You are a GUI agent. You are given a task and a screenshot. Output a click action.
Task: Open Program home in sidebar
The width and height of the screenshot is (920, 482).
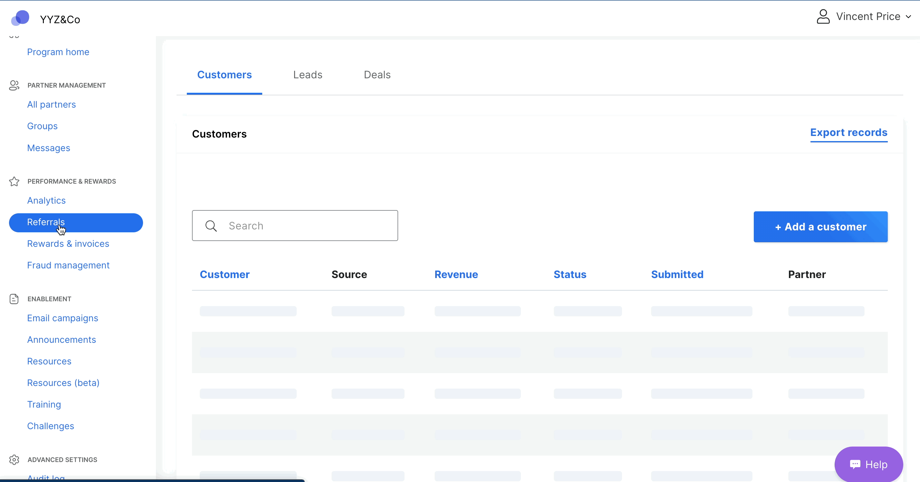58,52
